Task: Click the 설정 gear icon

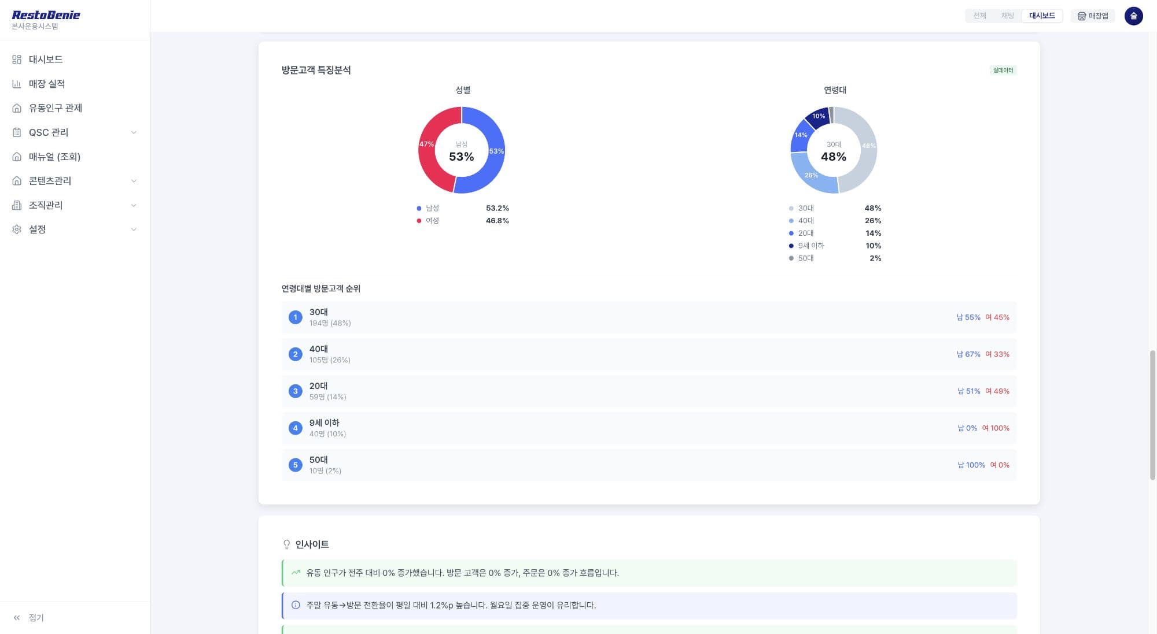Action: (x=17, y=229)
